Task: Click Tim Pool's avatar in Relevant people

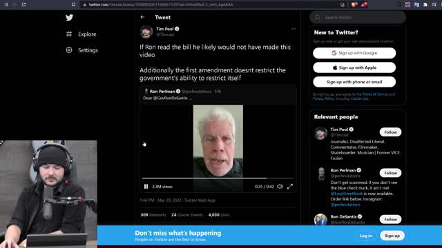Action: click(320, 133)
